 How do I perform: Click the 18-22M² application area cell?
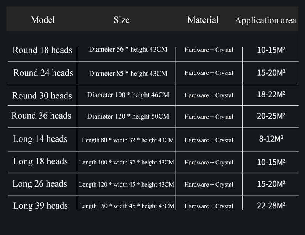coord(271,95)
